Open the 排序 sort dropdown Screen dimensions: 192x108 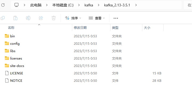[73, 18]
